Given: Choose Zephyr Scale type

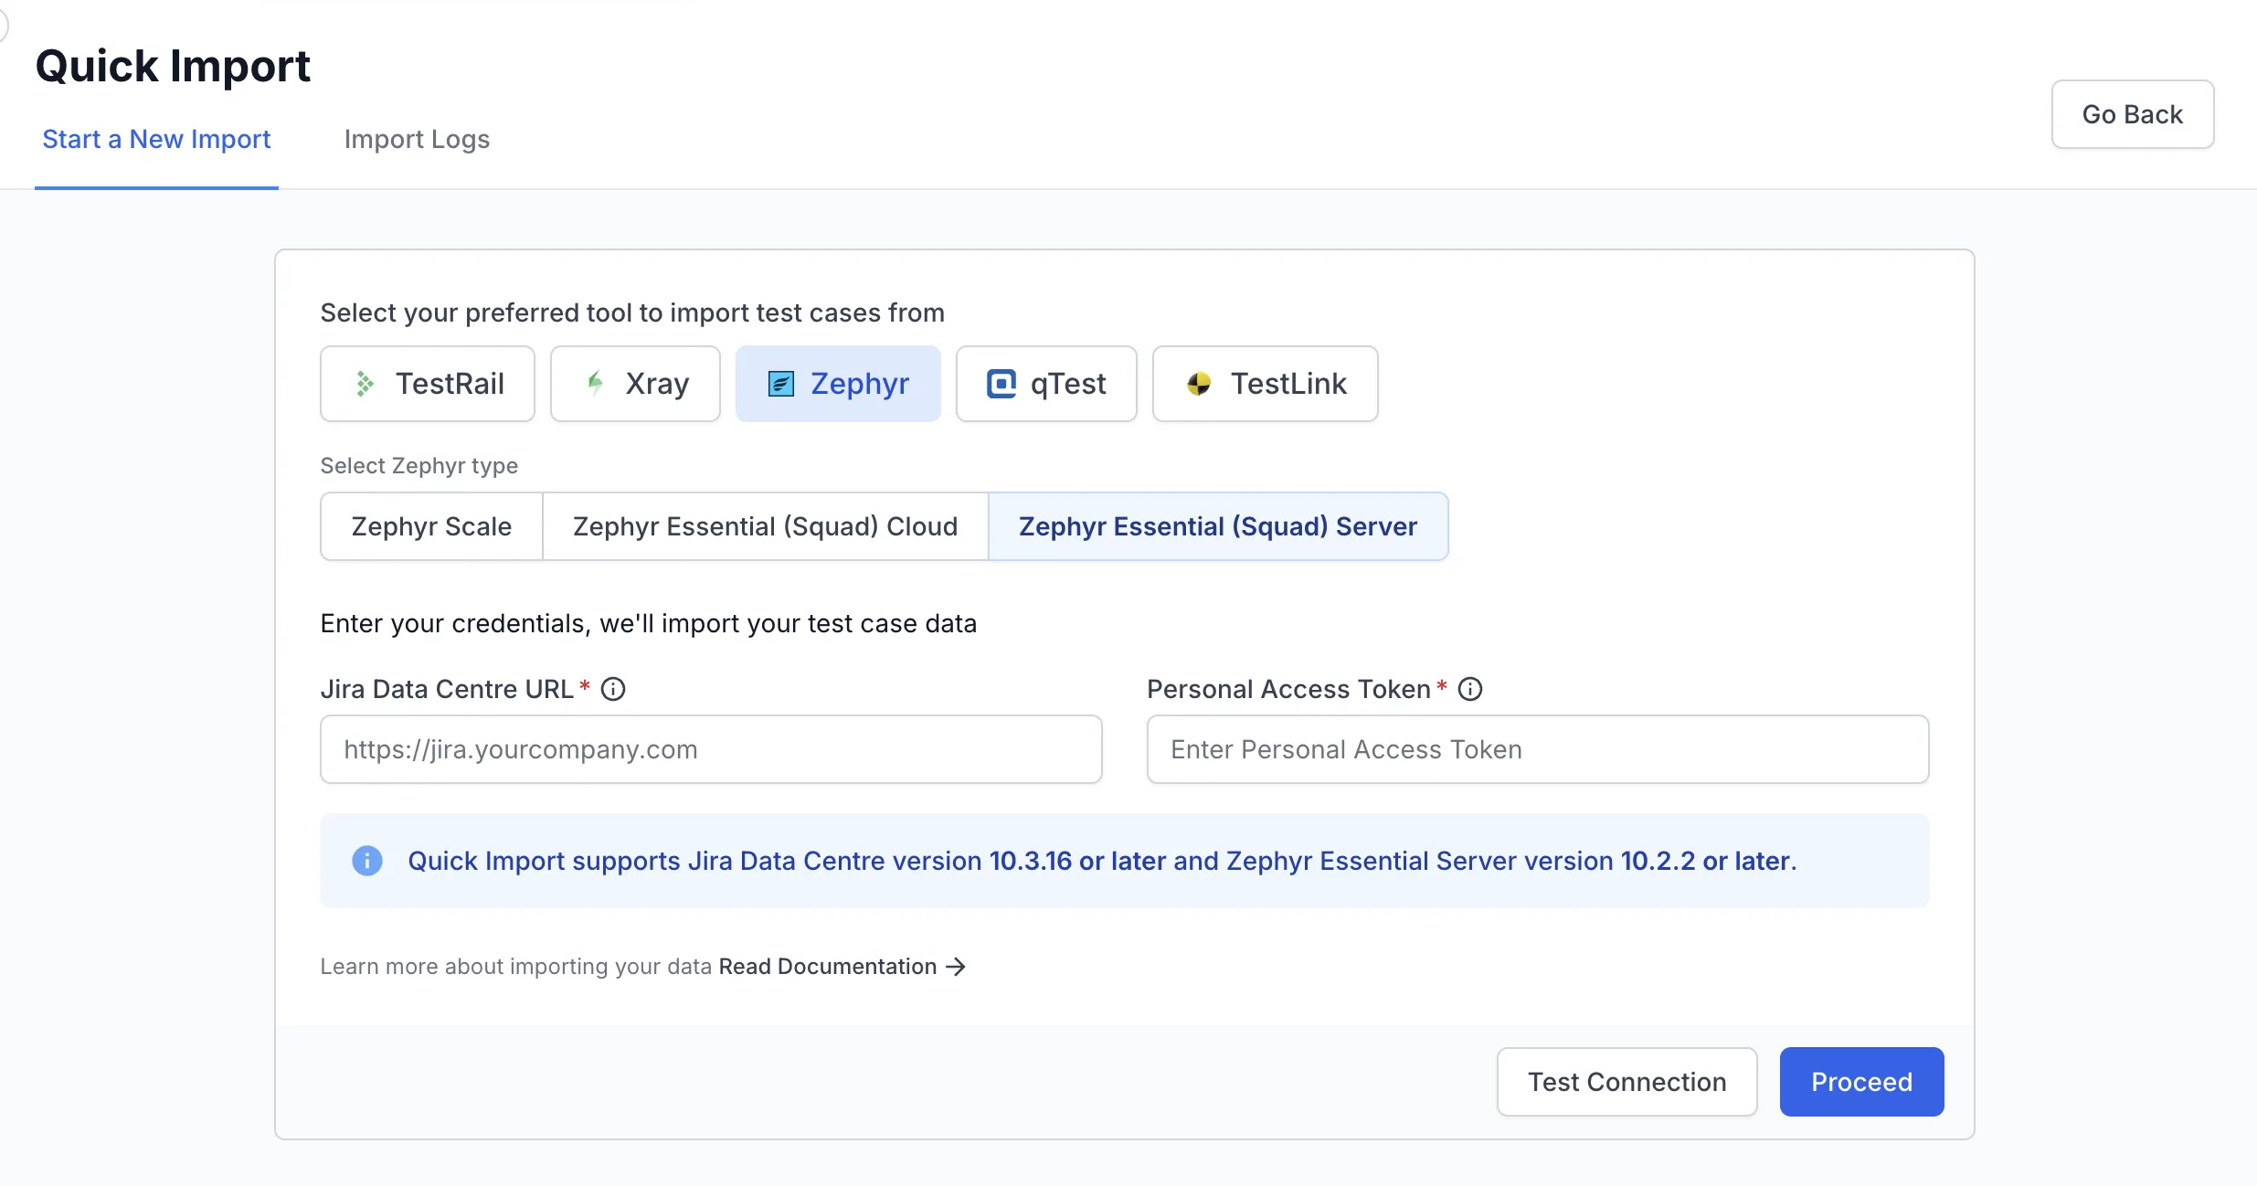Looking at the screenshot, I should pyautogui.click(x=431, y=526).
